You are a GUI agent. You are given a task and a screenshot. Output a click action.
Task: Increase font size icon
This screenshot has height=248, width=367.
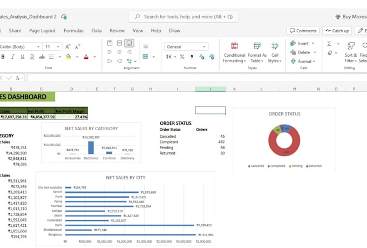tap(68, 46)
